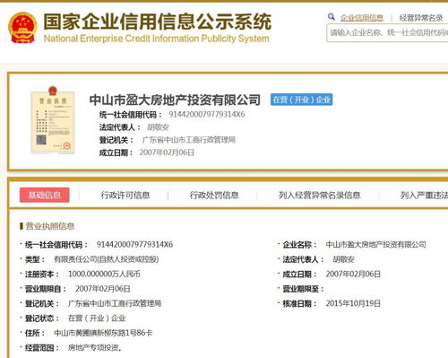Select the header legal representative 胡敬安

(158, 127)
